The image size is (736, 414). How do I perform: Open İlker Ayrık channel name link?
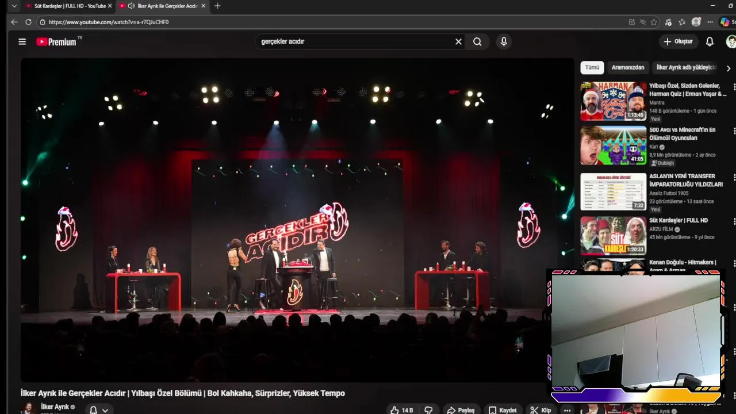coord(55,407)
